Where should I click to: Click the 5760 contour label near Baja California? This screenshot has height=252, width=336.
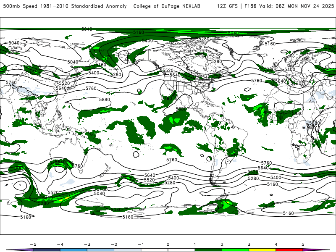coord(167,99)
